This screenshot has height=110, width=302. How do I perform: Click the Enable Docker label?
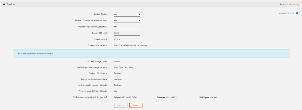tap(101, 14)
